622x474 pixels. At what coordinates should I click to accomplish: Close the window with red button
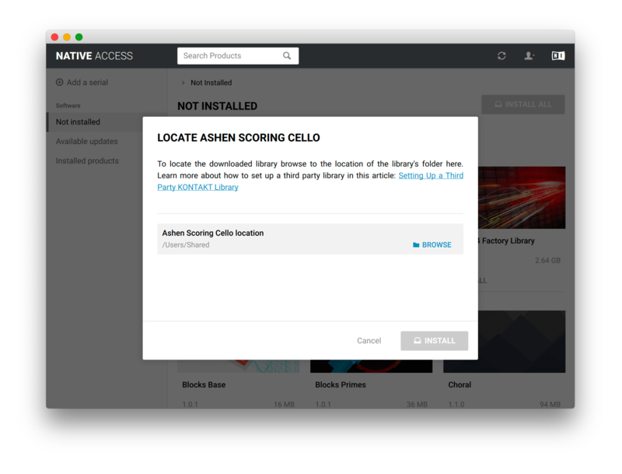tap(54, 37)
